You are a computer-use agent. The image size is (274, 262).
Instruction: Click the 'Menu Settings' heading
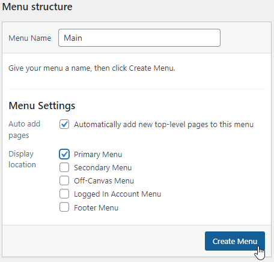[42, 106]
